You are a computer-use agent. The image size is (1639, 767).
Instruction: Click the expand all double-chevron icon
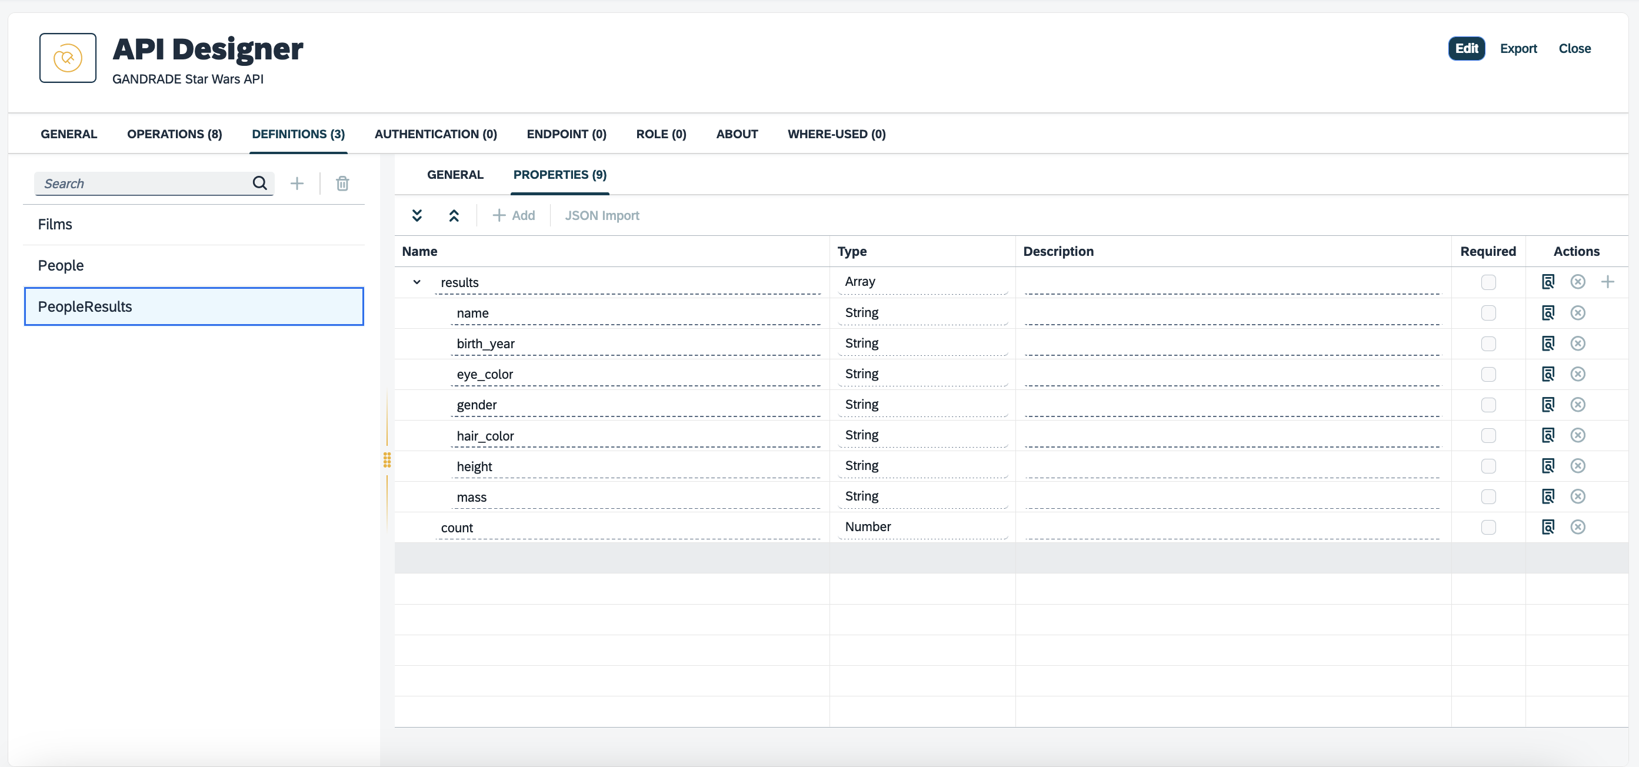tap(417, 216)
